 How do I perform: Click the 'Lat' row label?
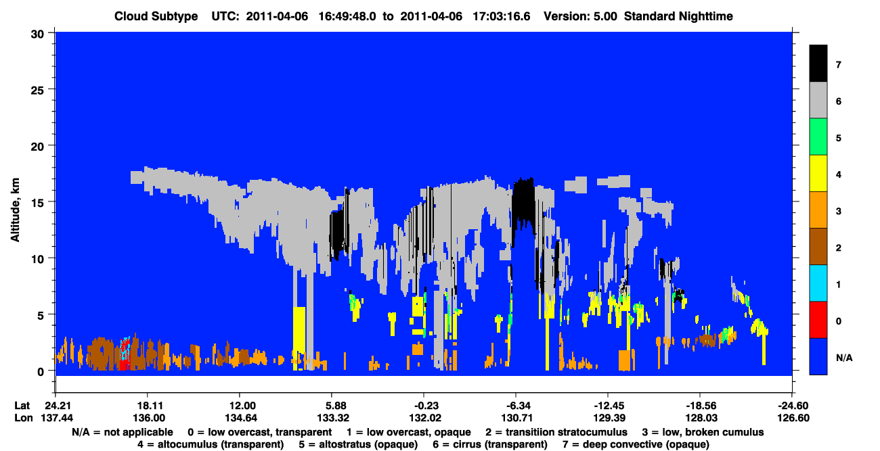point(22,406)
